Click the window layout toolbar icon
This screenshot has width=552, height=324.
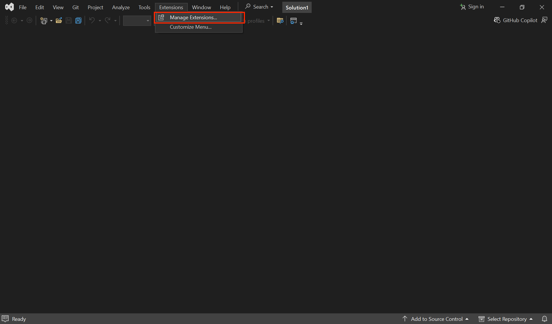click(x=293, y=21)
